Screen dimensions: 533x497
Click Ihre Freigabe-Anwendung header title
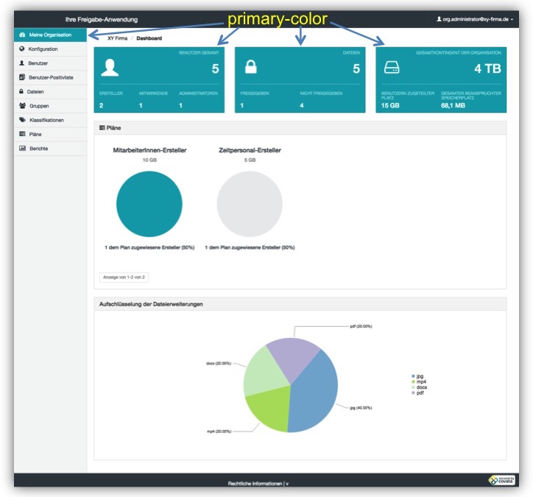(x=102, y=19)
